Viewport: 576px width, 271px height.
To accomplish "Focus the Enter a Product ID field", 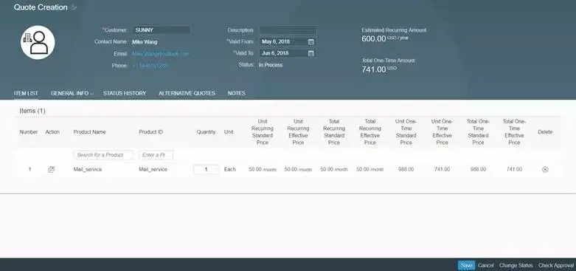I will point(156,155).
